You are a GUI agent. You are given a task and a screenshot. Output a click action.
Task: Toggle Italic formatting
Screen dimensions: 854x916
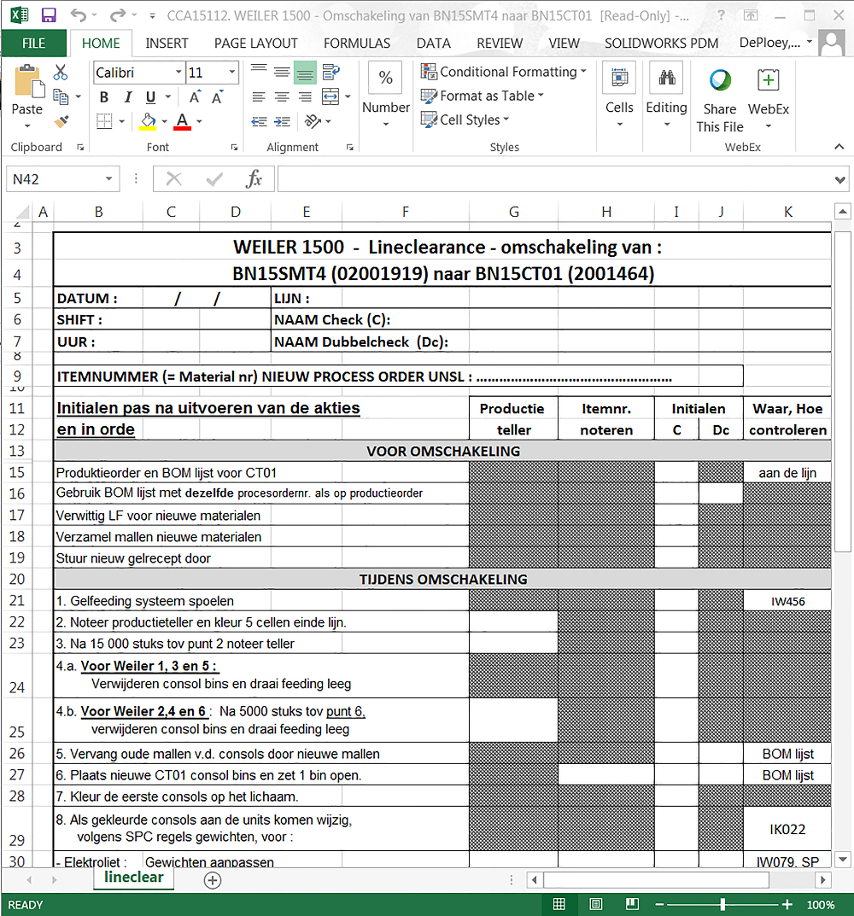[127, 97]
